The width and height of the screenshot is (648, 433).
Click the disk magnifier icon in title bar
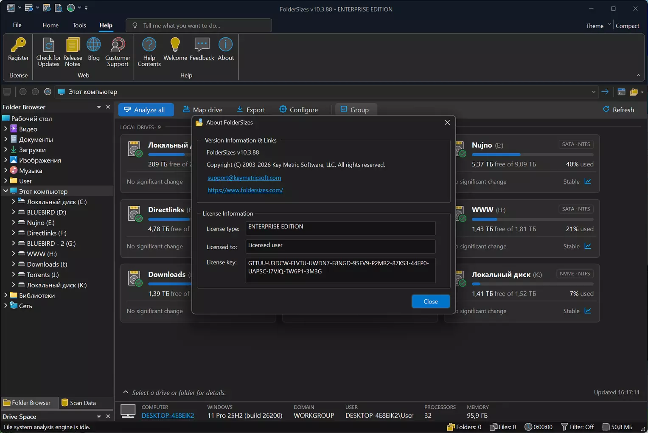tap(47, 8)
